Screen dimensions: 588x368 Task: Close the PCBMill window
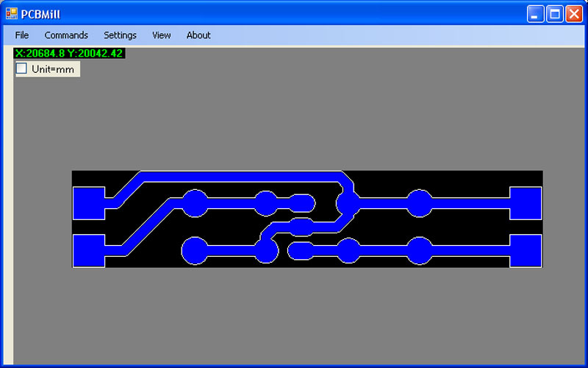(574, 14)
